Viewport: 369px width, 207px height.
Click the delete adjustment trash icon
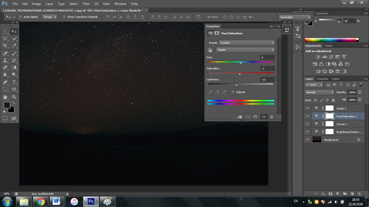coord(271,117)
